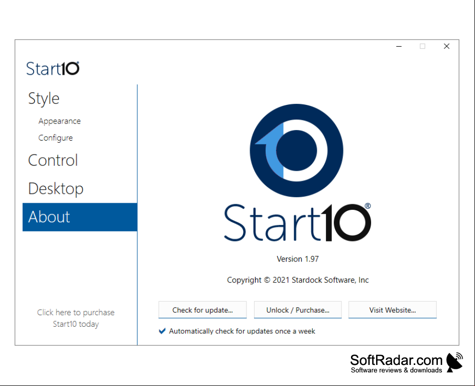The width and height of the screenshot is (475, 386).
Task: Open the Control section
Action: [53, 160]
